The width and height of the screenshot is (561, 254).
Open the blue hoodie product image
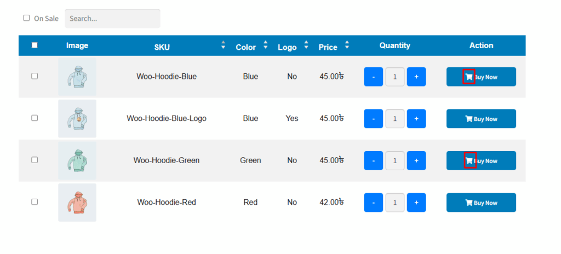tap(77, 77)
